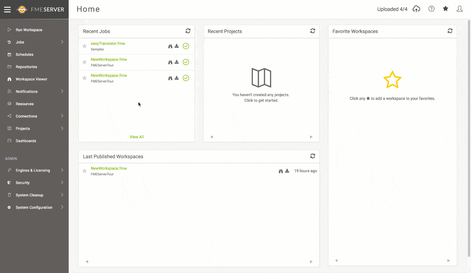Image resolution: width=471 pixels, height=273 pixels.
Task: Click the Repositories folder icon in sidebar
Action: [x=9, y=67]
